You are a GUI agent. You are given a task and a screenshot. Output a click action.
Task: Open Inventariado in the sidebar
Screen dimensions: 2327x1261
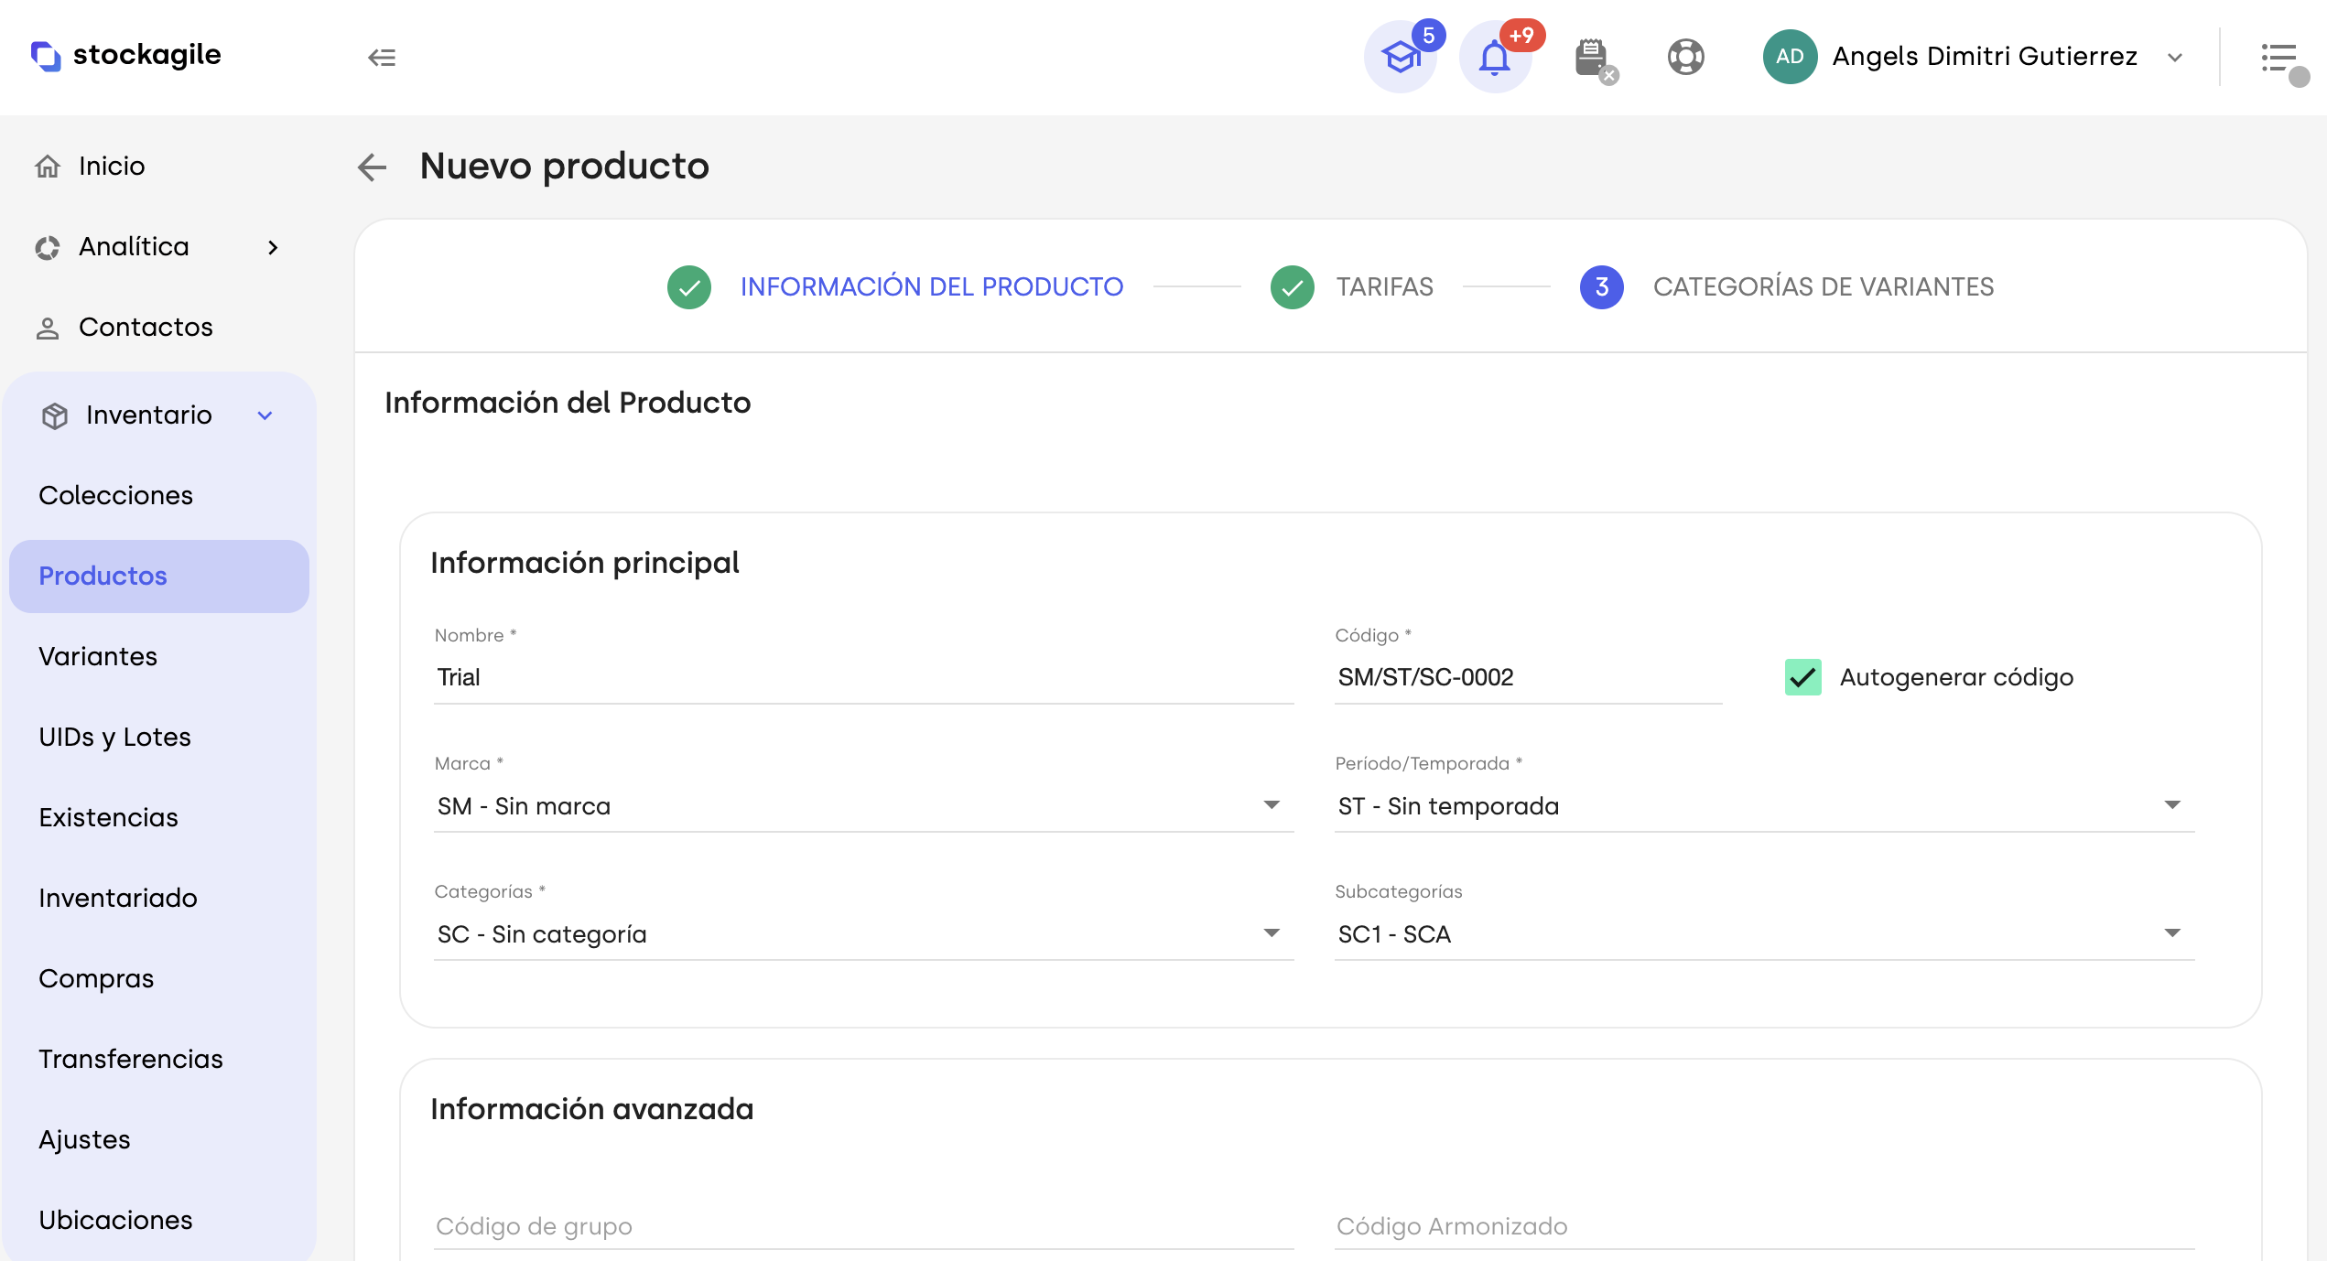pyautogui.click(x=118, y=899)
